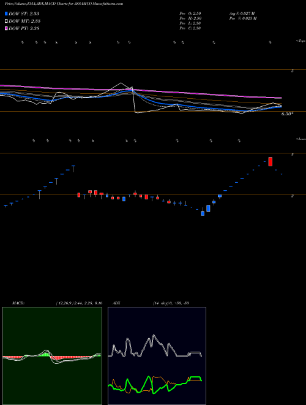Click the 'Avg V: 0.027 M' value
306x405 pixels.
click(242, 13)
